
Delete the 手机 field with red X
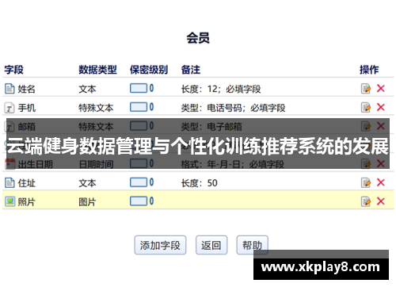click(x=381, y=107)
